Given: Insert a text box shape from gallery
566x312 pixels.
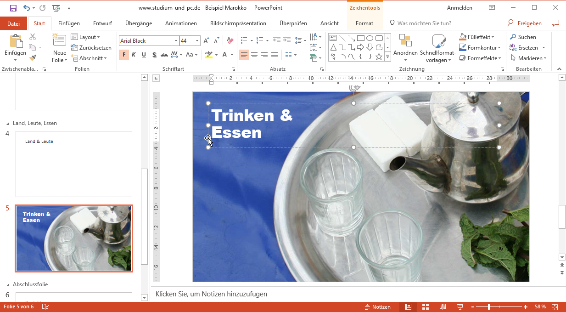Looking at the screenshot, I should coord(333,38).
